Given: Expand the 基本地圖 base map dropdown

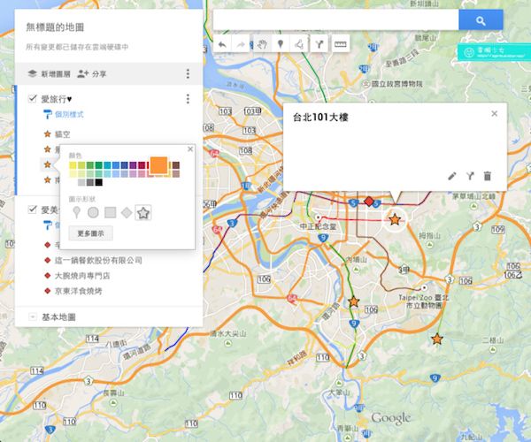Looking at the screenshot, I should point(33,316).
